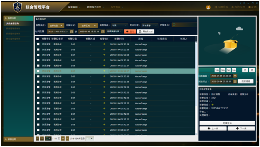Open the 地图综合应用 tab
260x147 pixels.
94,7
